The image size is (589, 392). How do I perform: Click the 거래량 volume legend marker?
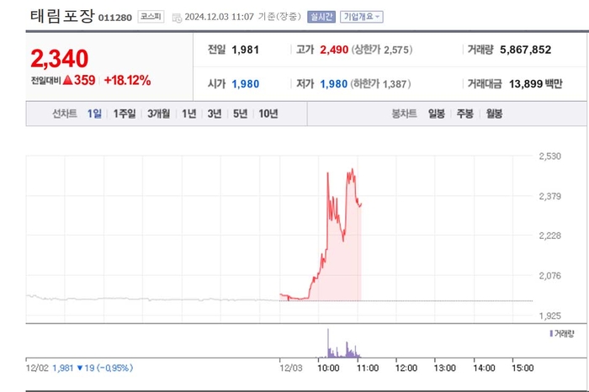click(x=551, y=333)
